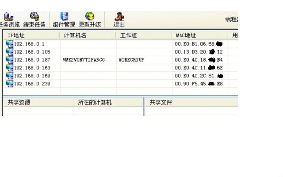Screen dimensions: 283x177
Task: Select the row text 192.168.0.163
Action: [x=32, y=68]
